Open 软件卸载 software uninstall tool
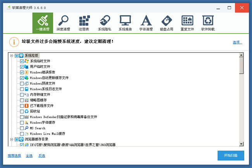Viewport: 252px width, 168px height. [208, 23]
